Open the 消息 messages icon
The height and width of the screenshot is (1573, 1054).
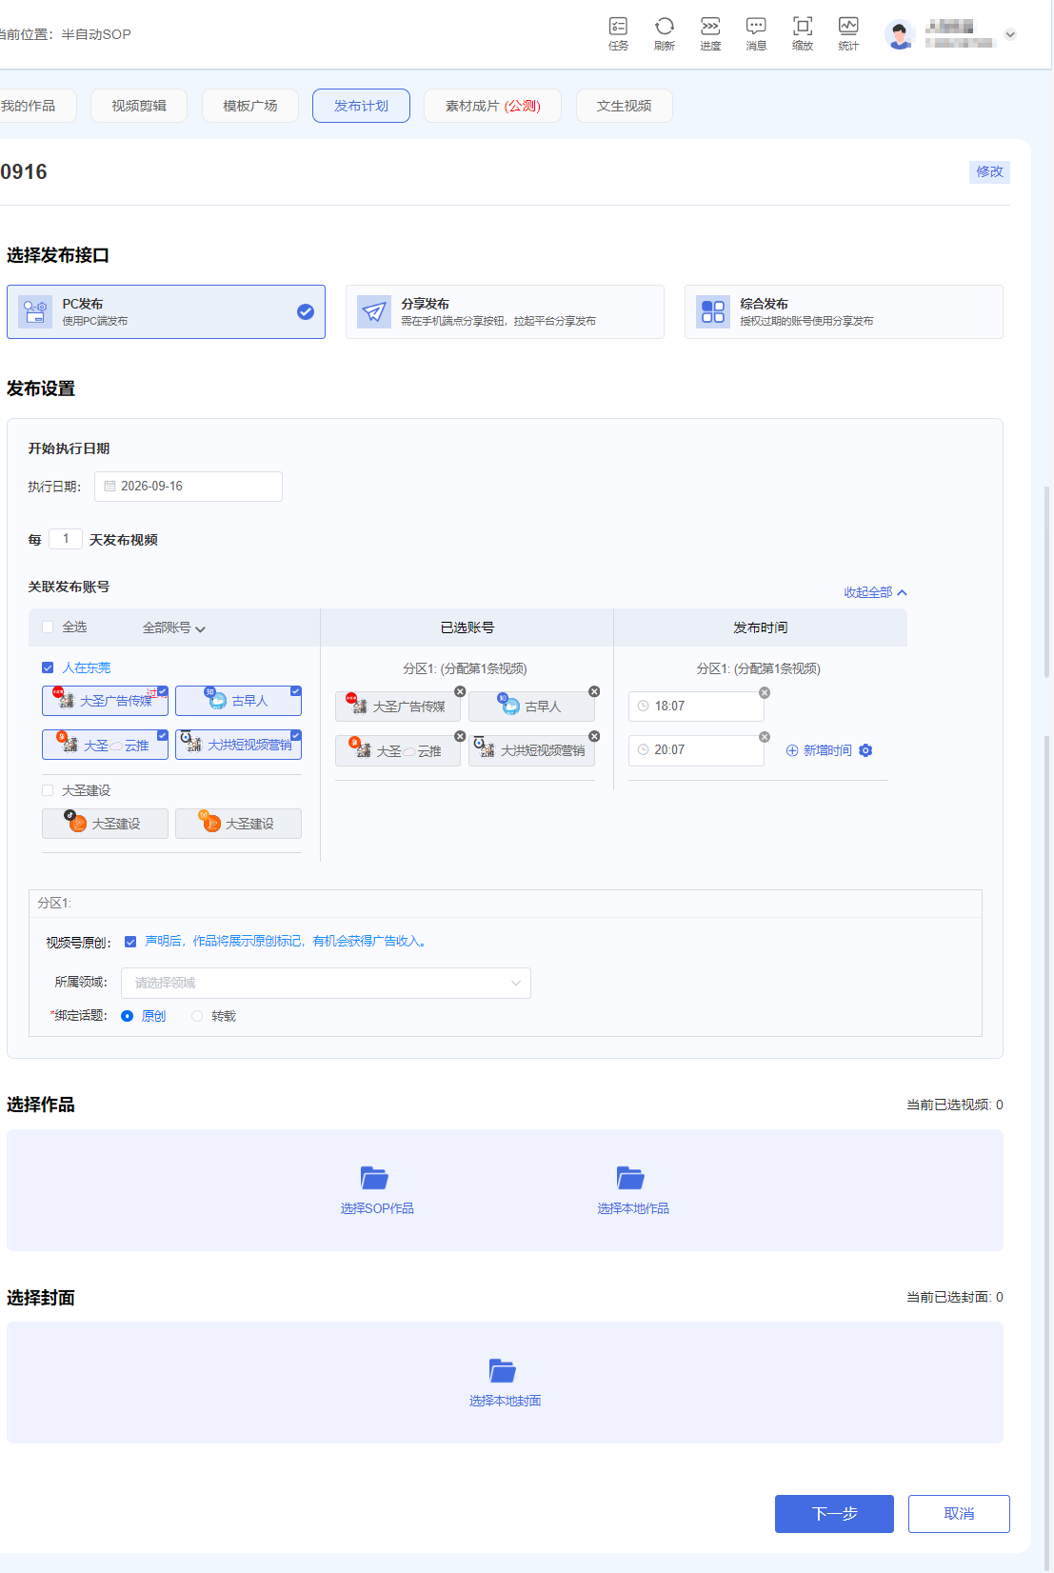click(x=756, y=33)
